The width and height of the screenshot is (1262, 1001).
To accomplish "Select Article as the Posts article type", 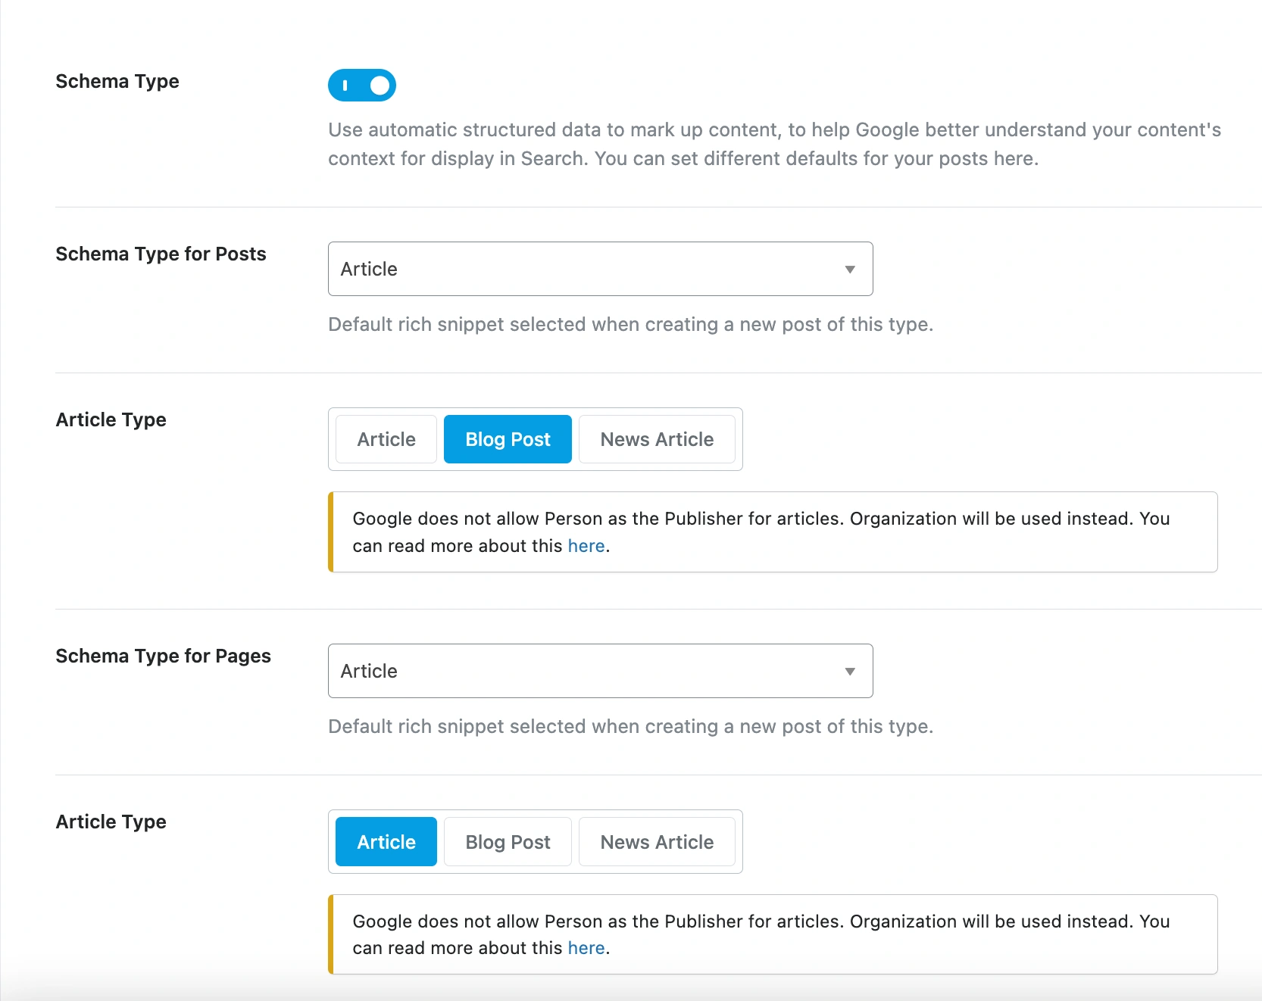I will pyautogui.click(x=386, y=439).
